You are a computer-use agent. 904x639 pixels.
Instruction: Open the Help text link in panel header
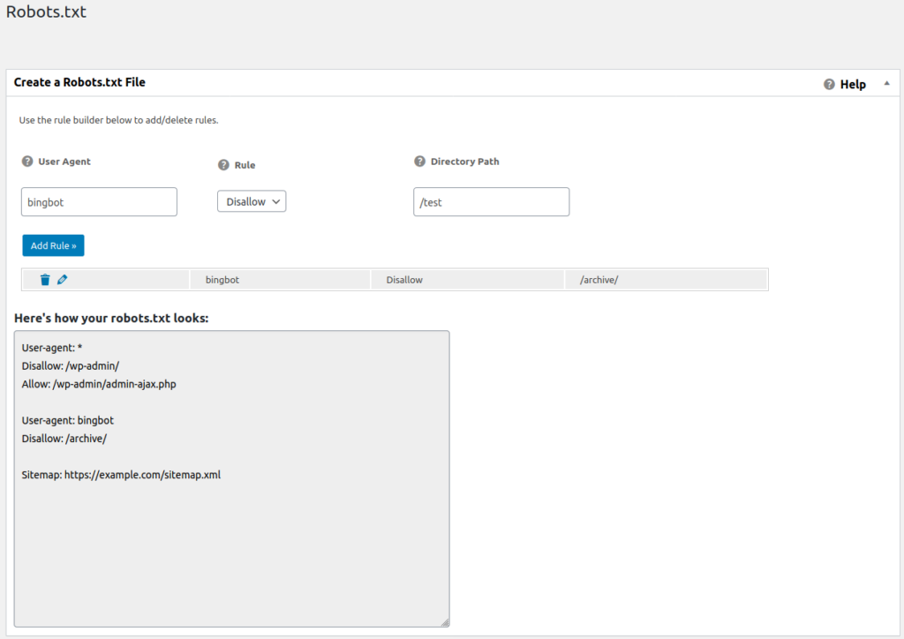pos(853,85)
